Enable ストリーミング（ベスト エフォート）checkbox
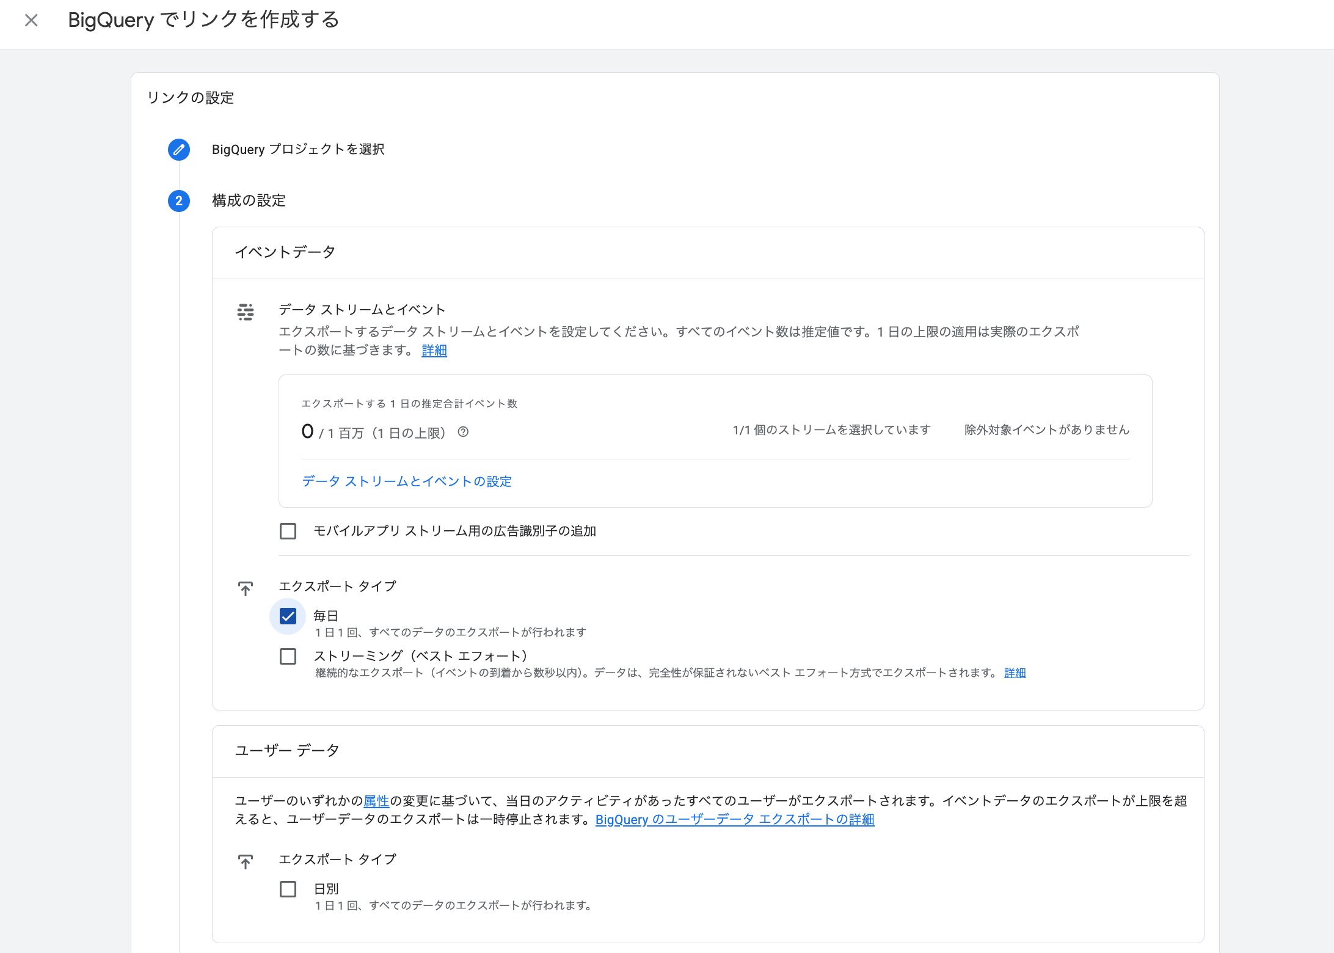Image resolution: width=1334 pixels, height=953 pixels. [288, 657]
